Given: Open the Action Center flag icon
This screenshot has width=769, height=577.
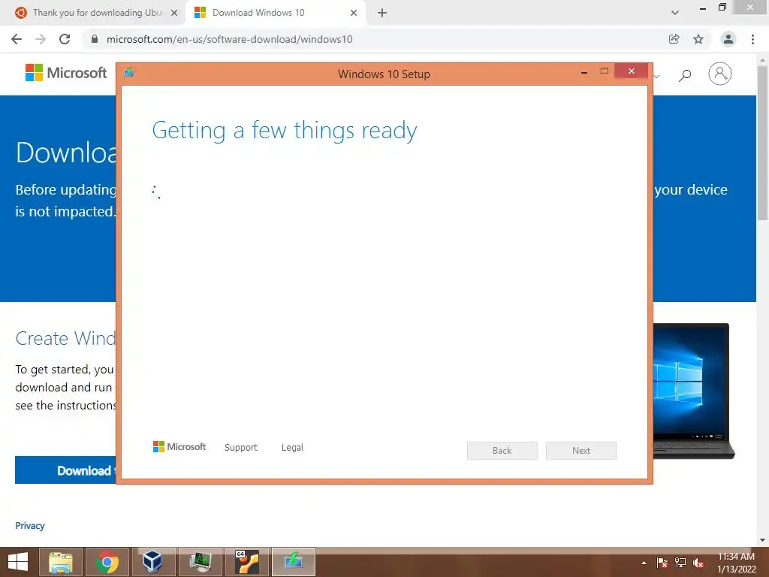Looking at the screenshot, I should click(662, 563).
